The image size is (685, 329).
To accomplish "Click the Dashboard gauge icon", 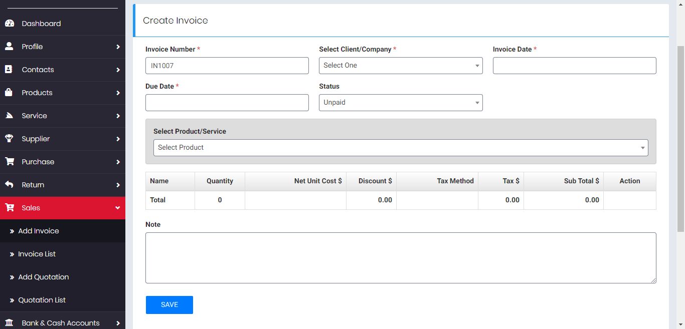I will pos(9,24).
